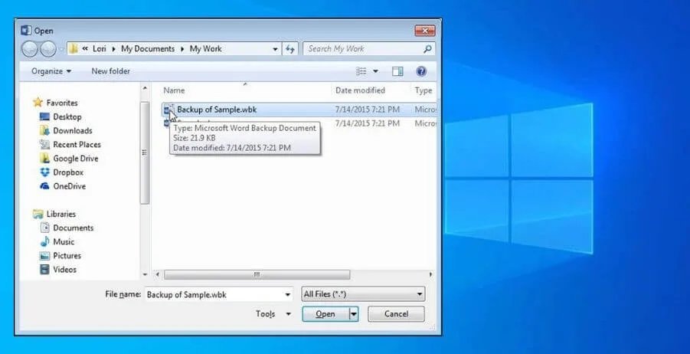Image resolution: width=690 pixels, height=354 pixels.
Task: Click the Music library icon
Action: point(44,241)
